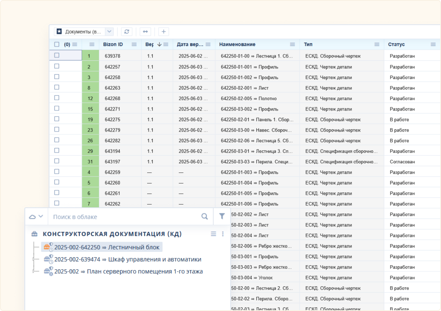Click the list menu icon beside Конструкторская документация

pyautogui.click(x=214, y=234)
